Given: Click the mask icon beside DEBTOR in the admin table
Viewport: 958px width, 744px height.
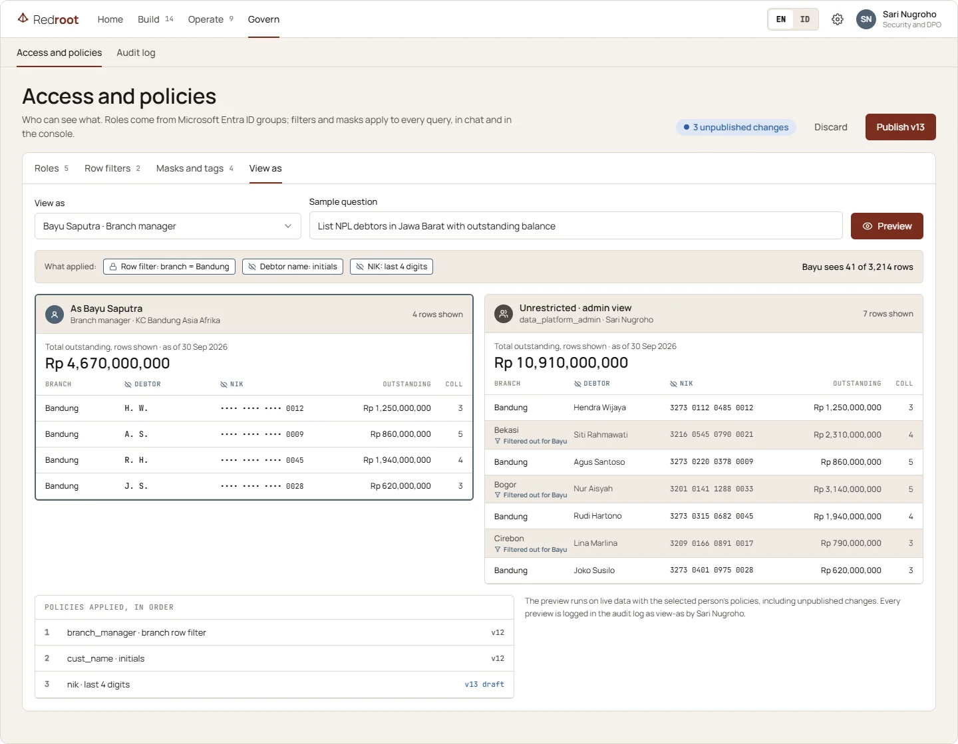Looking at the screenshot, I should 577,384.
